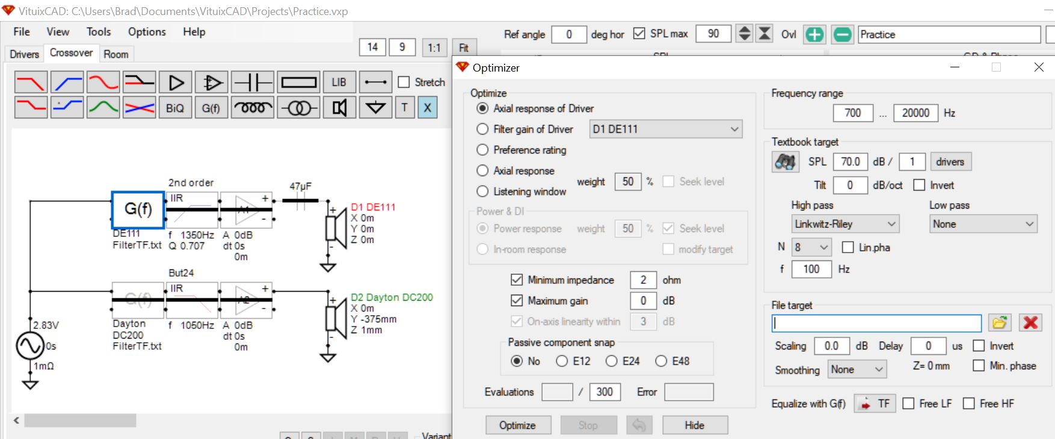This screenshot has width=1055, height=439.
Task: Clear file target with red X icon
Action: click(1030, 323)
